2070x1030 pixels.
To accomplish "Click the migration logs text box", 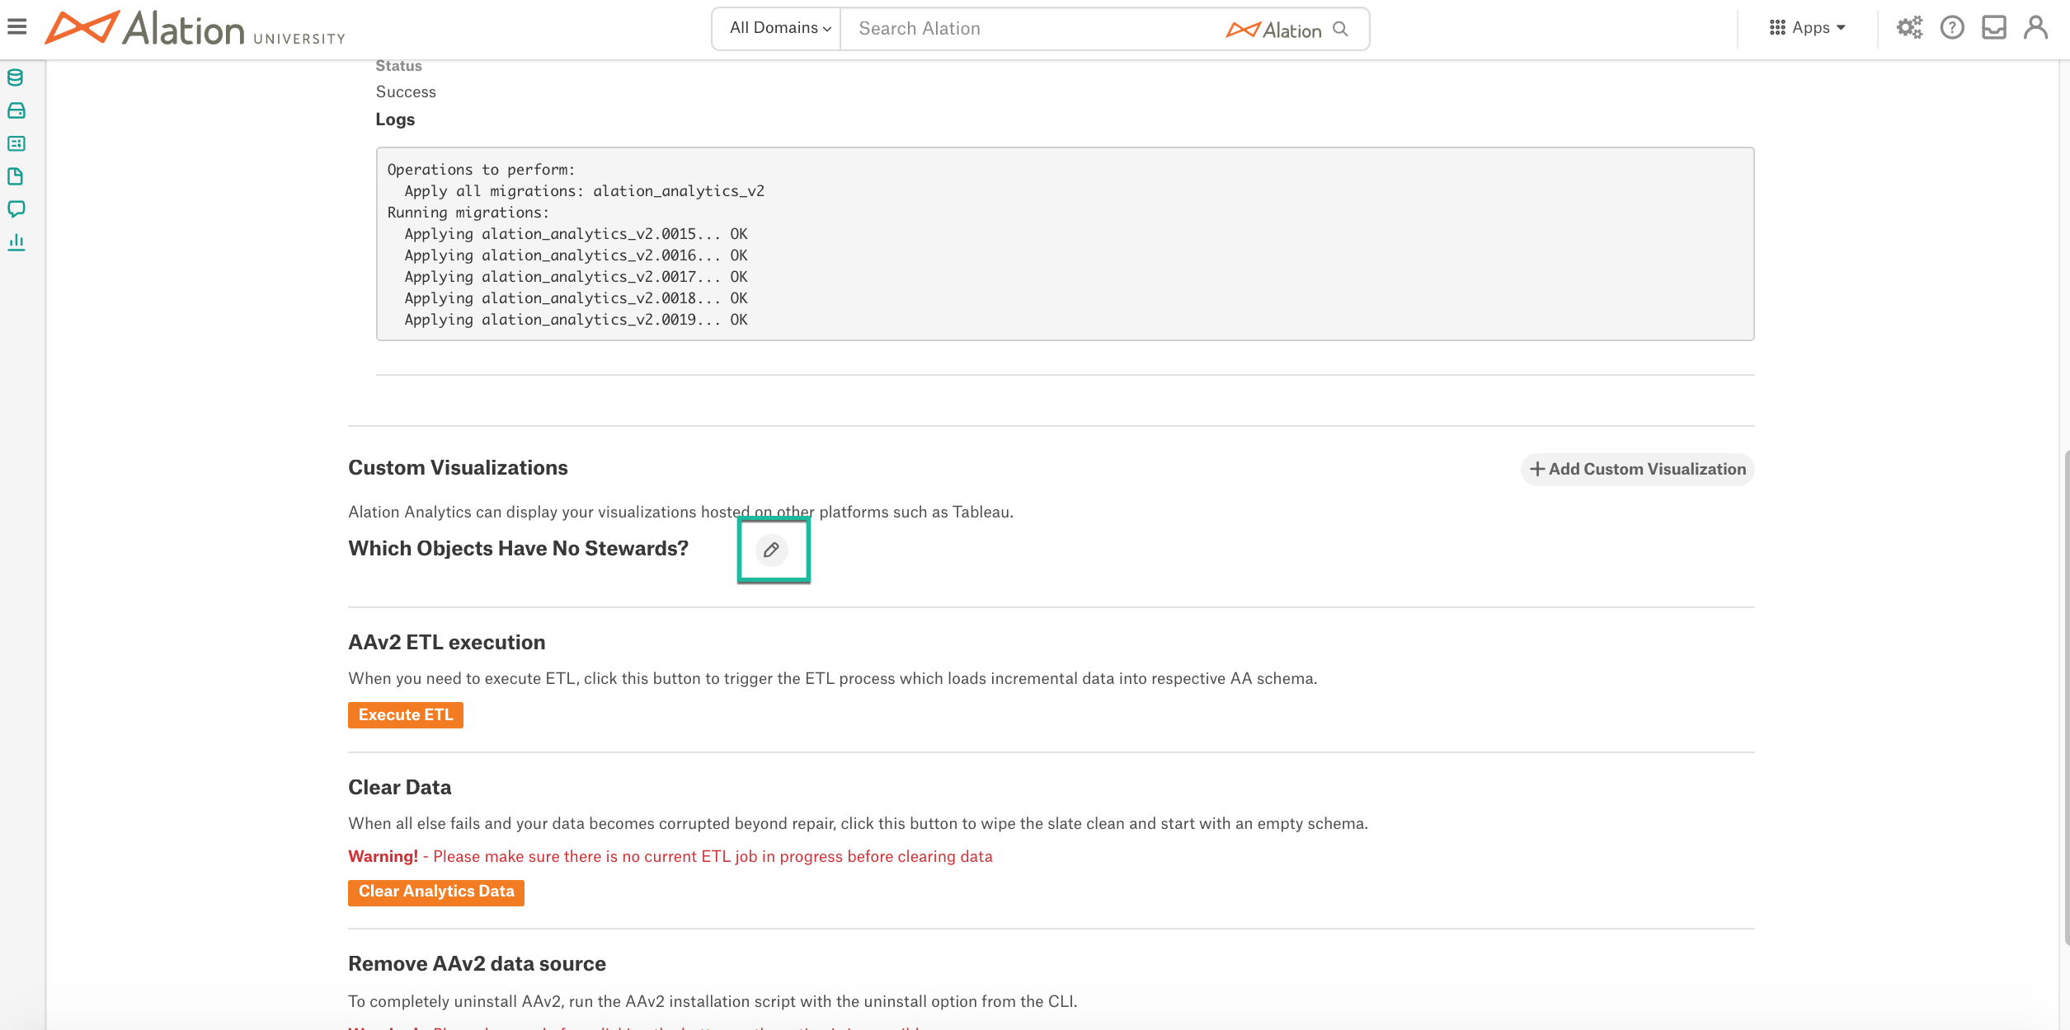I will click(1065, 244).
